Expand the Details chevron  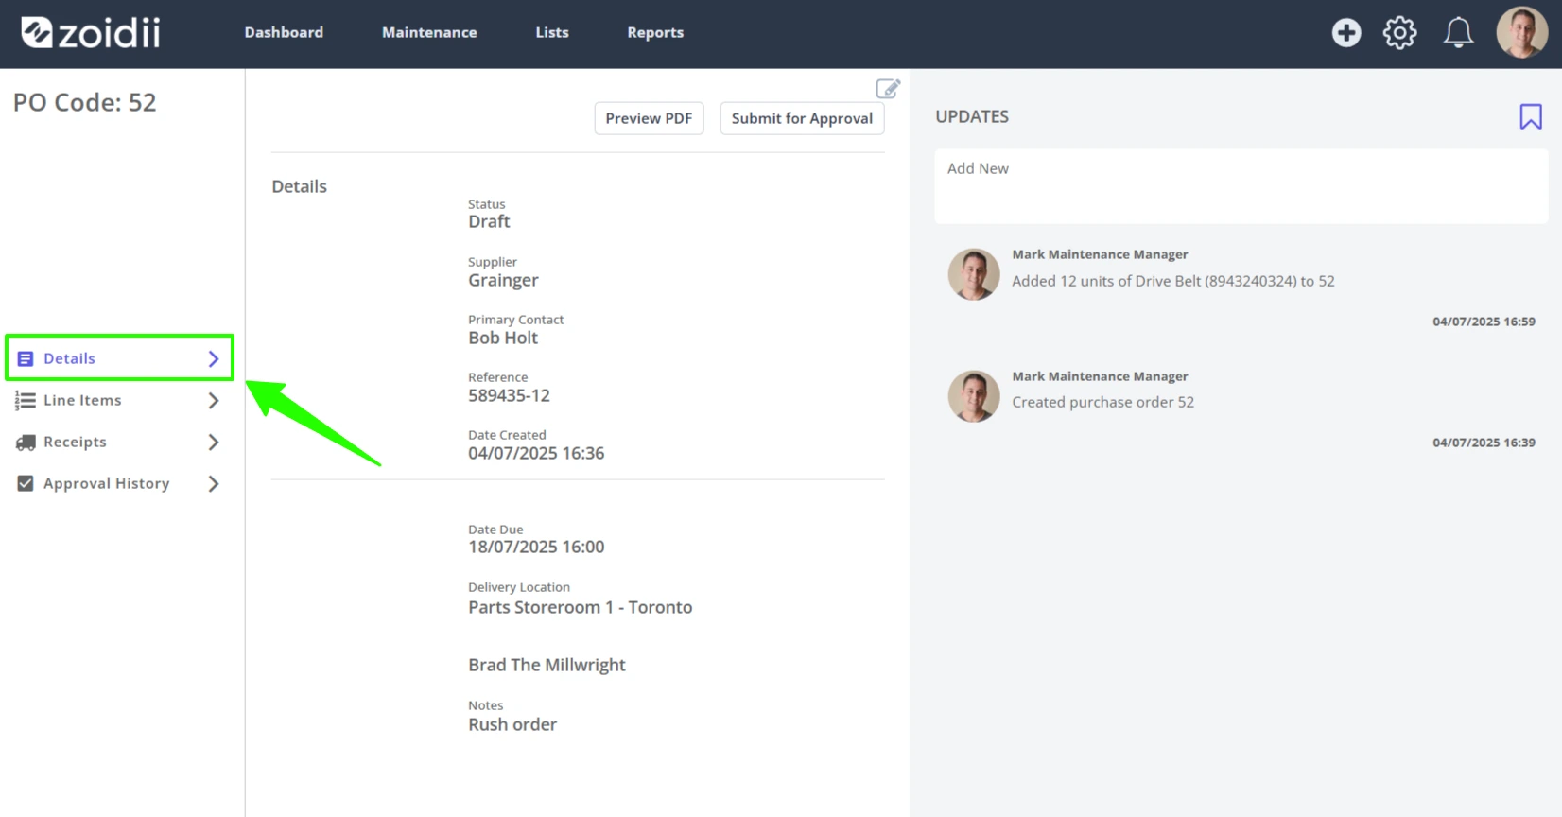click(214, 358)
